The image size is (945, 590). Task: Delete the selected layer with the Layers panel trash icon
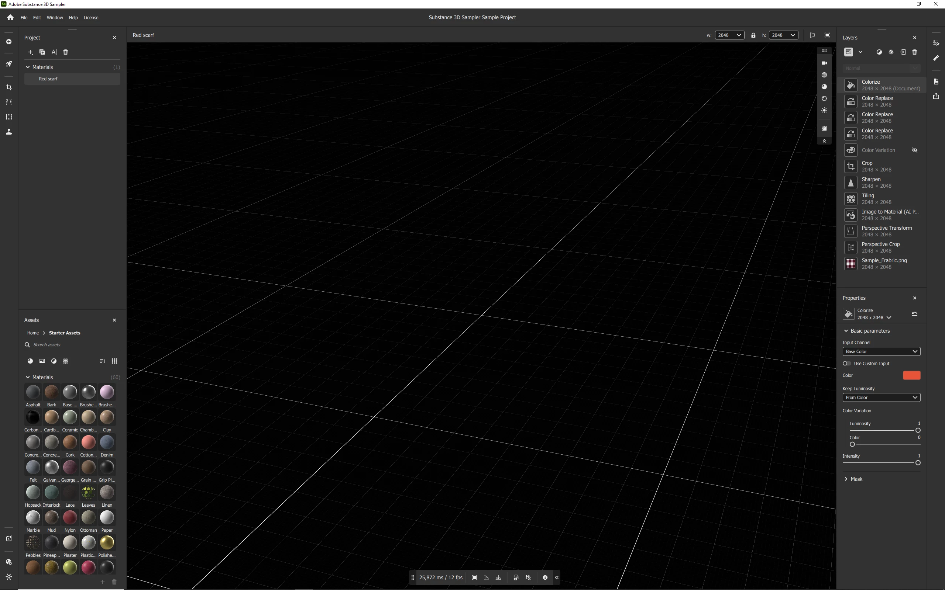pyautogui.click(x=914, y=52)
